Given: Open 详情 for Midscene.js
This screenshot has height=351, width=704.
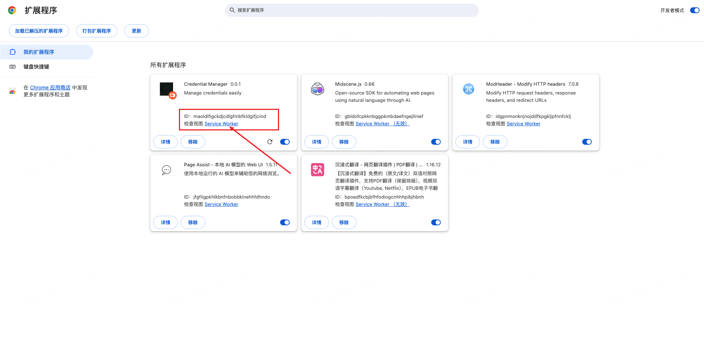Looking at the screenshot, I should pos(316,142).
